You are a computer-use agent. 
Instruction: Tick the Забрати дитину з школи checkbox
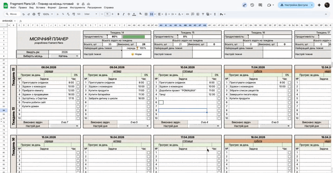coord(148,99)
